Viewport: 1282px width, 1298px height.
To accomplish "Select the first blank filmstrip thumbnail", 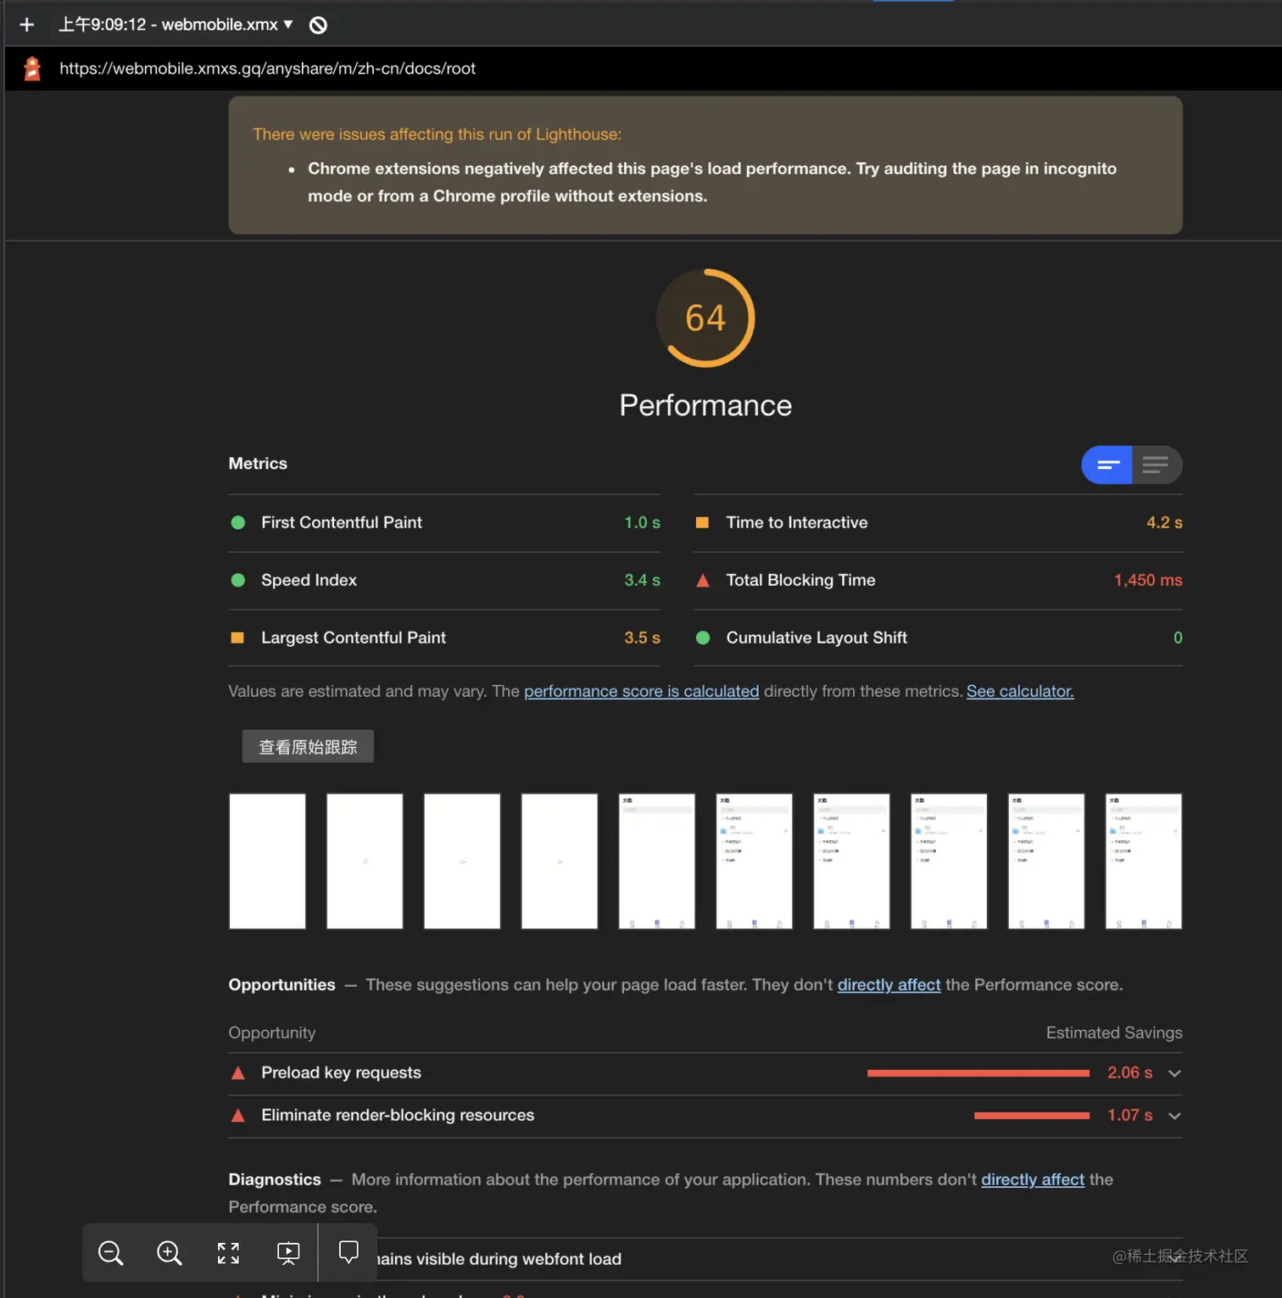I will (267, 861).
